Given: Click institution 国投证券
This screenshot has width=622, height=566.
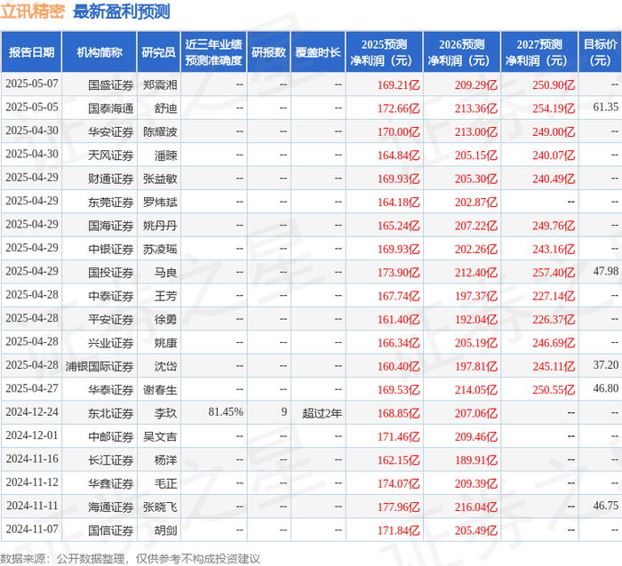Looking at the screenshot, I should [111, 272].
